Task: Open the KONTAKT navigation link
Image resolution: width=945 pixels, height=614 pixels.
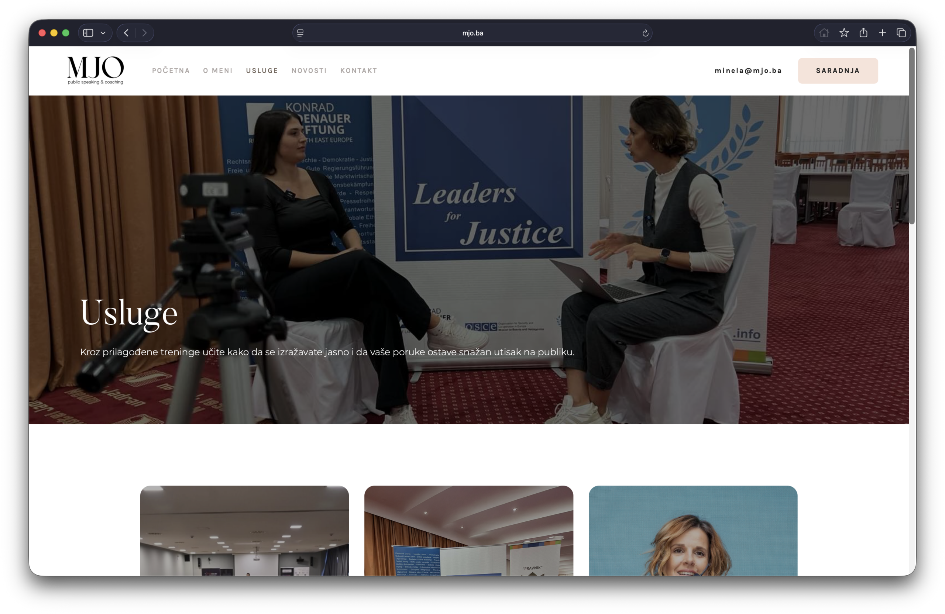Action: [x=358, y=70]
